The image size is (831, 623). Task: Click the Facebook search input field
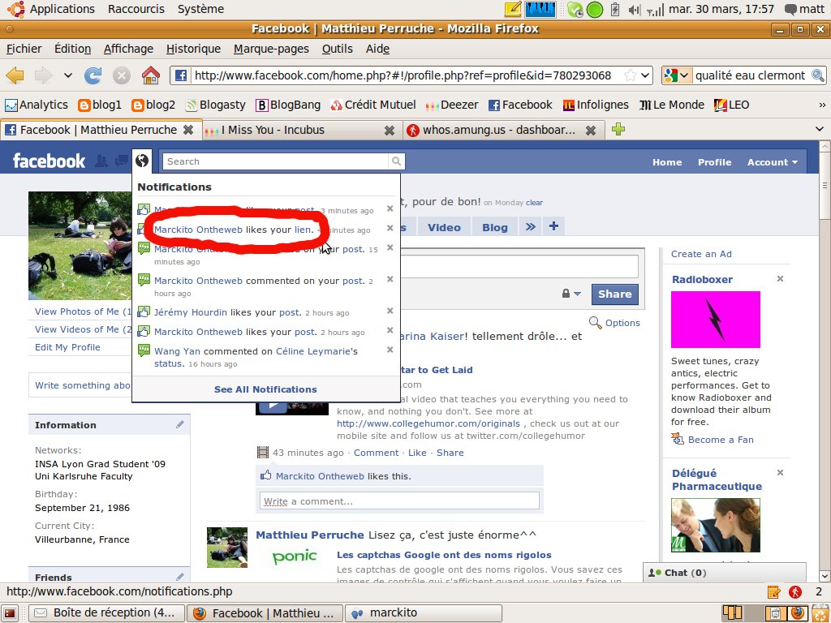pyautogui.click(x=276, y=161)
